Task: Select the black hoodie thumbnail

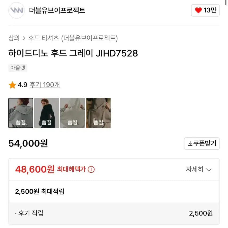Action: pyautogui.click(x=47, y=113)
